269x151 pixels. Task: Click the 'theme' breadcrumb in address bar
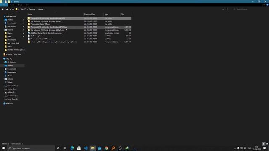point(41,9)
